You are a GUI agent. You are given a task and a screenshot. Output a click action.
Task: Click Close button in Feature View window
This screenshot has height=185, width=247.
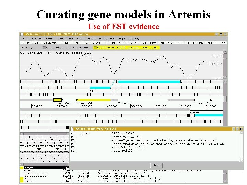pos(156,165)
